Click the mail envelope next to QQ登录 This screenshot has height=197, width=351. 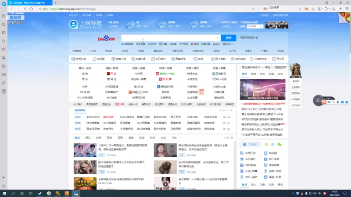point(272,144)
